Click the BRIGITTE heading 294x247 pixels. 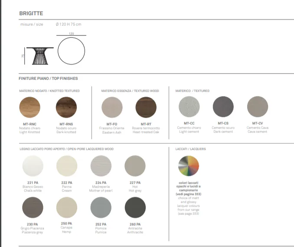pyautogui.click(x=31, y=13)
